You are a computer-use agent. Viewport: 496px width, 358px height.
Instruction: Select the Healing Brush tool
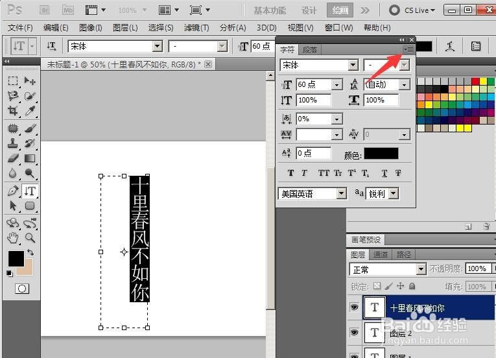tap(13, 128)
